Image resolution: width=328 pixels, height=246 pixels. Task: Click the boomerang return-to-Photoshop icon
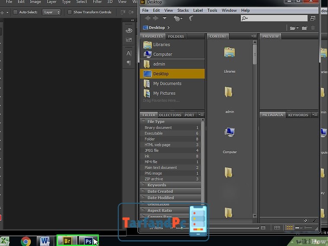click(191, 19)
